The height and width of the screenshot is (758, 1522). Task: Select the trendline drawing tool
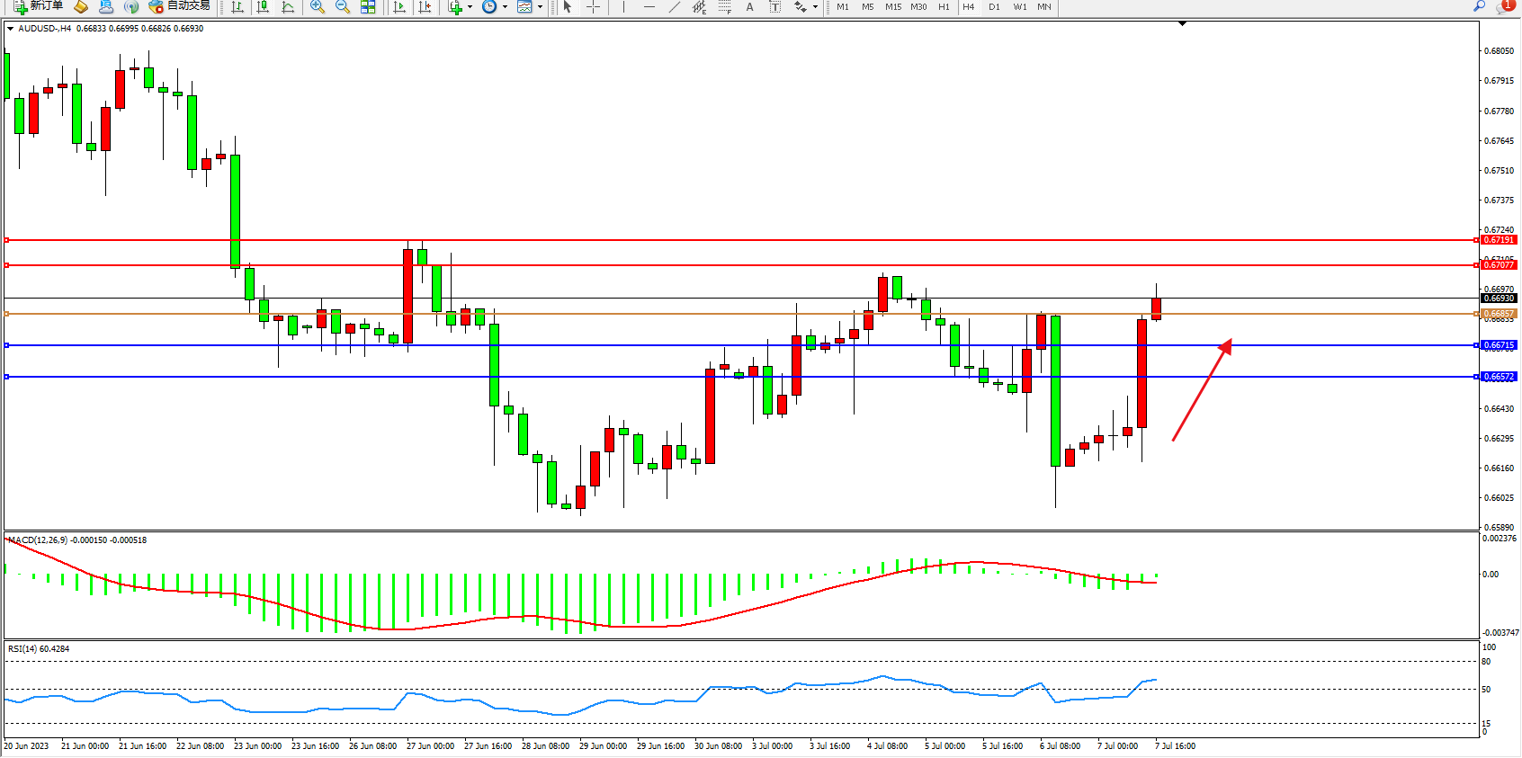(675, 7)
